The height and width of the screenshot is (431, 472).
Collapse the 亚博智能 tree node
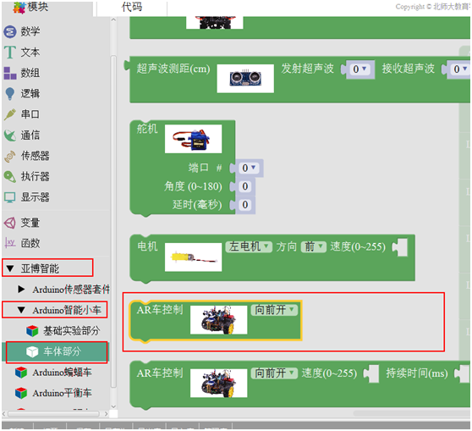click(x=10, y=268)
